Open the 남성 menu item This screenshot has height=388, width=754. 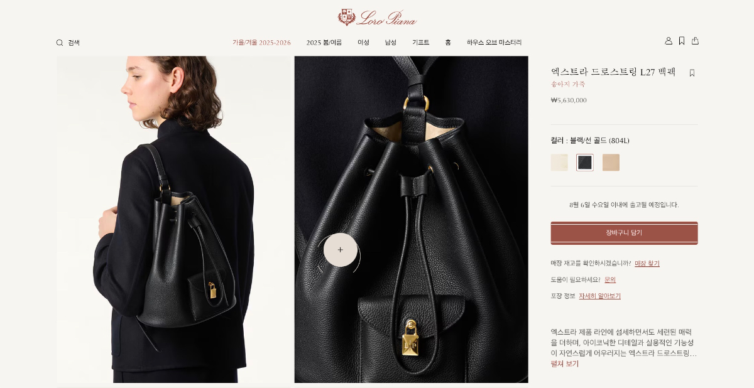tap(391, 43)
